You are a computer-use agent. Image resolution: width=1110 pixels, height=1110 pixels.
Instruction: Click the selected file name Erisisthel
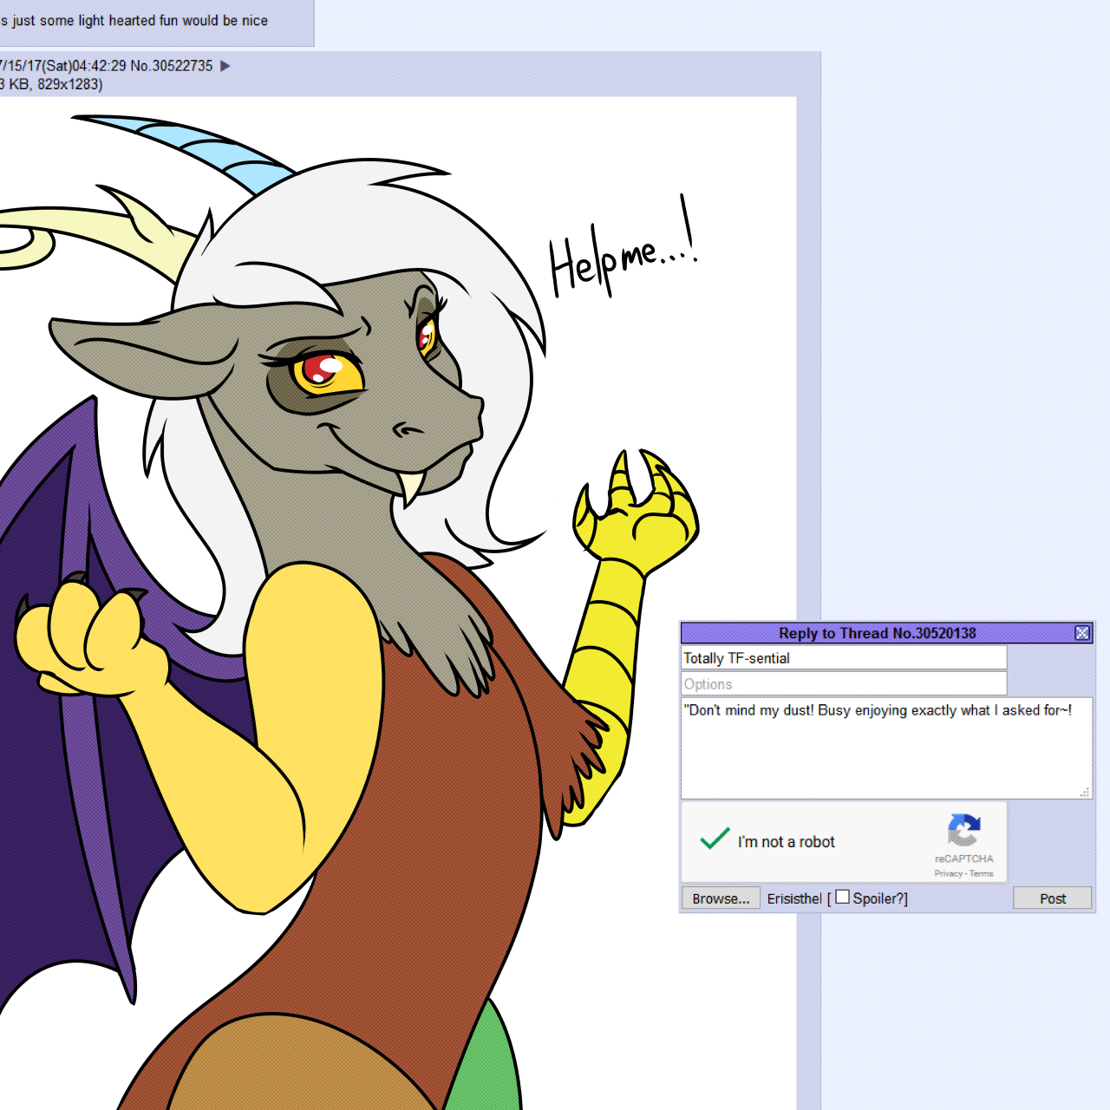[794, 898]
